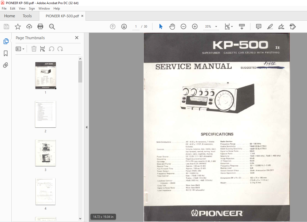Go to the Home tab
The width and height of the screenshot is (307, 222).
pos(10,16)
